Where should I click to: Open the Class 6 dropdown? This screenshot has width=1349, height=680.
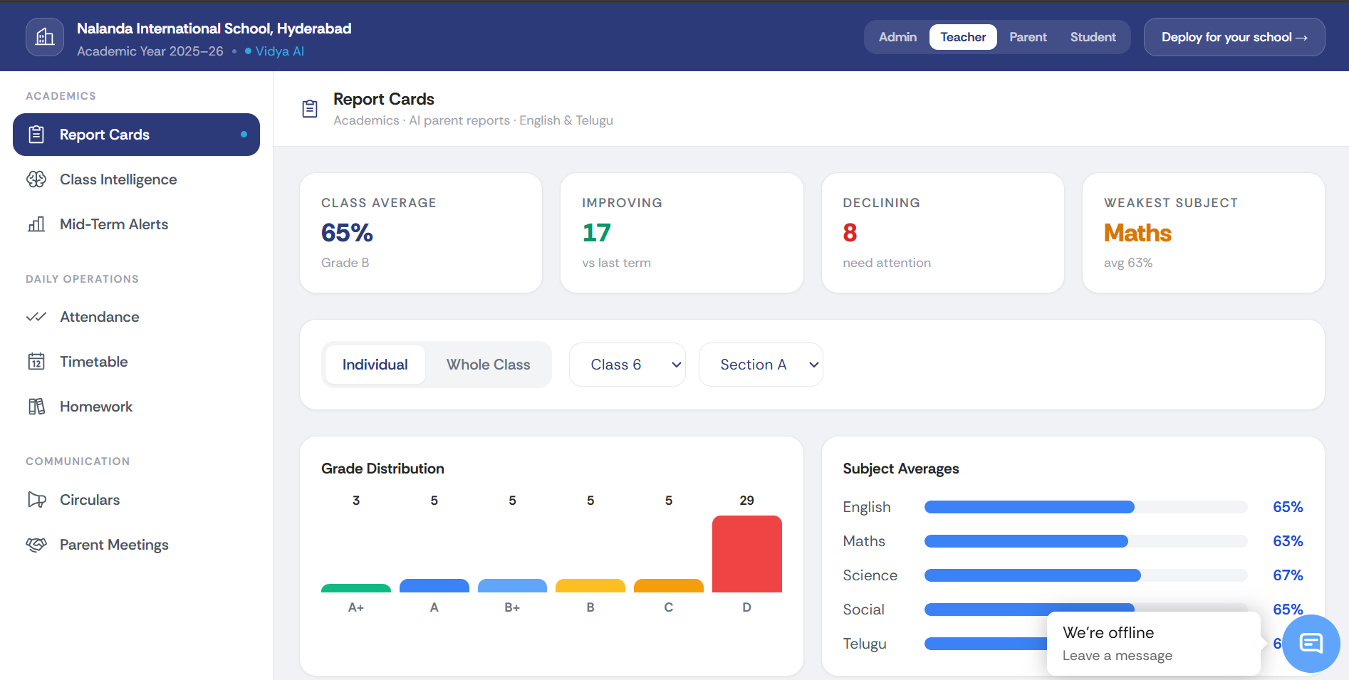[627, 365]
